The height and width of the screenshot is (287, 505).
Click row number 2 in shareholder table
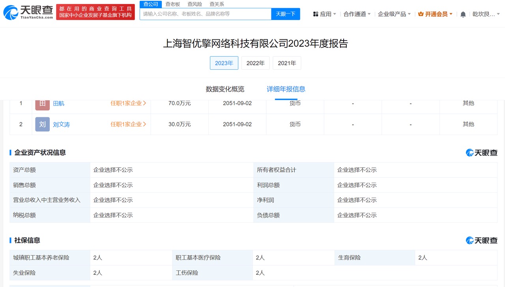[x=21, y=124]
